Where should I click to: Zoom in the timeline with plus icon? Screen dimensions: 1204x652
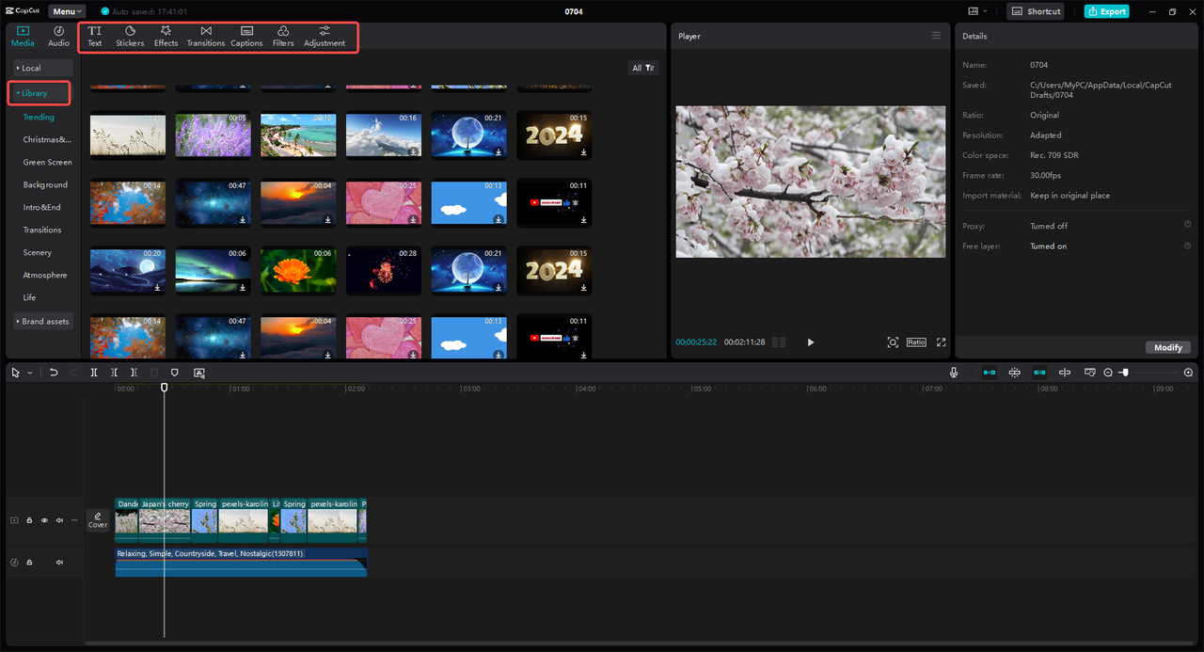point(1188,373)
